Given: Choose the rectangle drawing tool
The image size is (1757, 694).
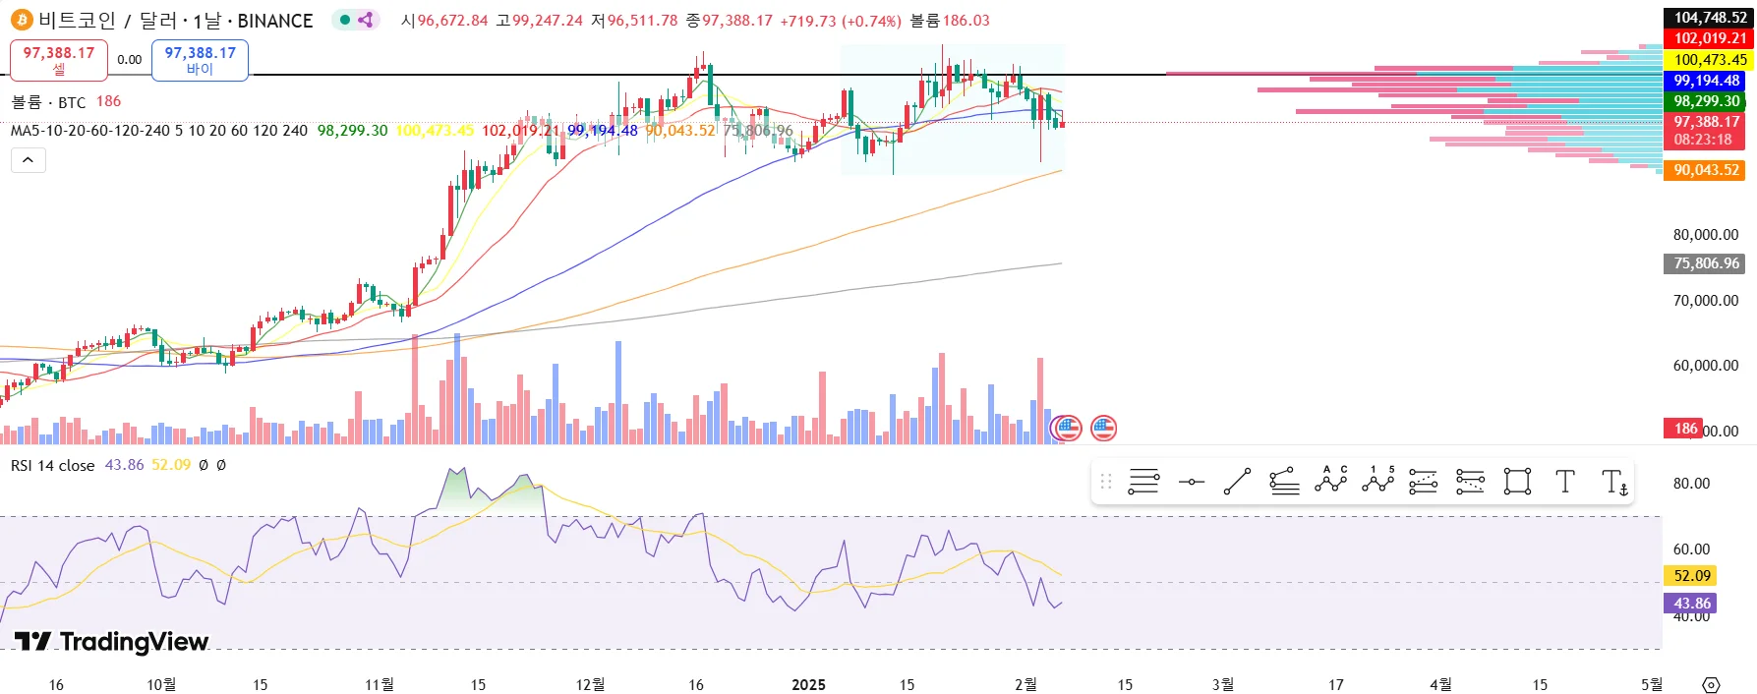Looking at the screenshot, I should (1517, 482).
